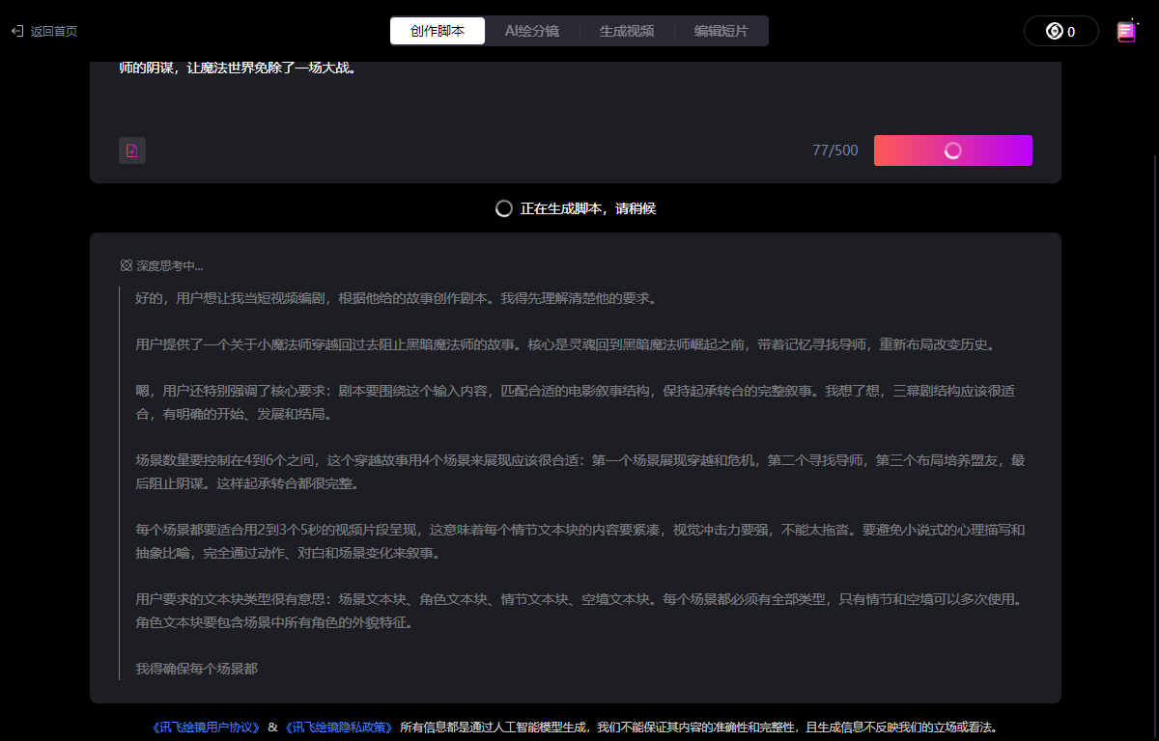Click the credits coin balance button
The height and width of the screenshot is (741, 1159).
[x=1060, y=31]
